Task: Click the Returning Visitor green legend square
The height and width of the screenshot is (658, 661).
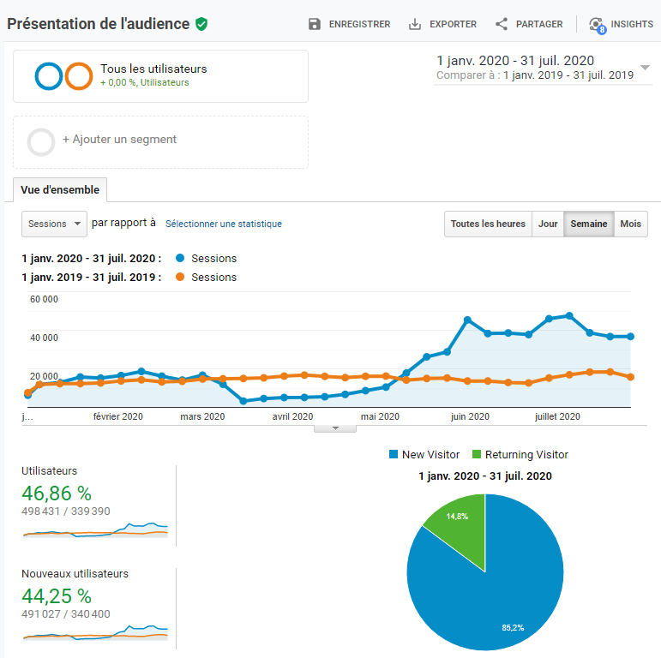Action: click(477, 454)
